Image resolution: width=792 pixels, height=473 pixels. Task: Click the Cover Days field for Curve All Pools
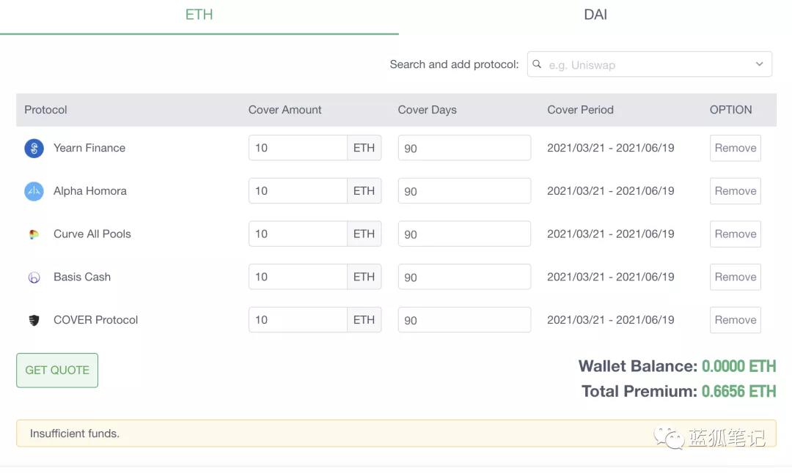pyautogui.click(x=463, y=234)
